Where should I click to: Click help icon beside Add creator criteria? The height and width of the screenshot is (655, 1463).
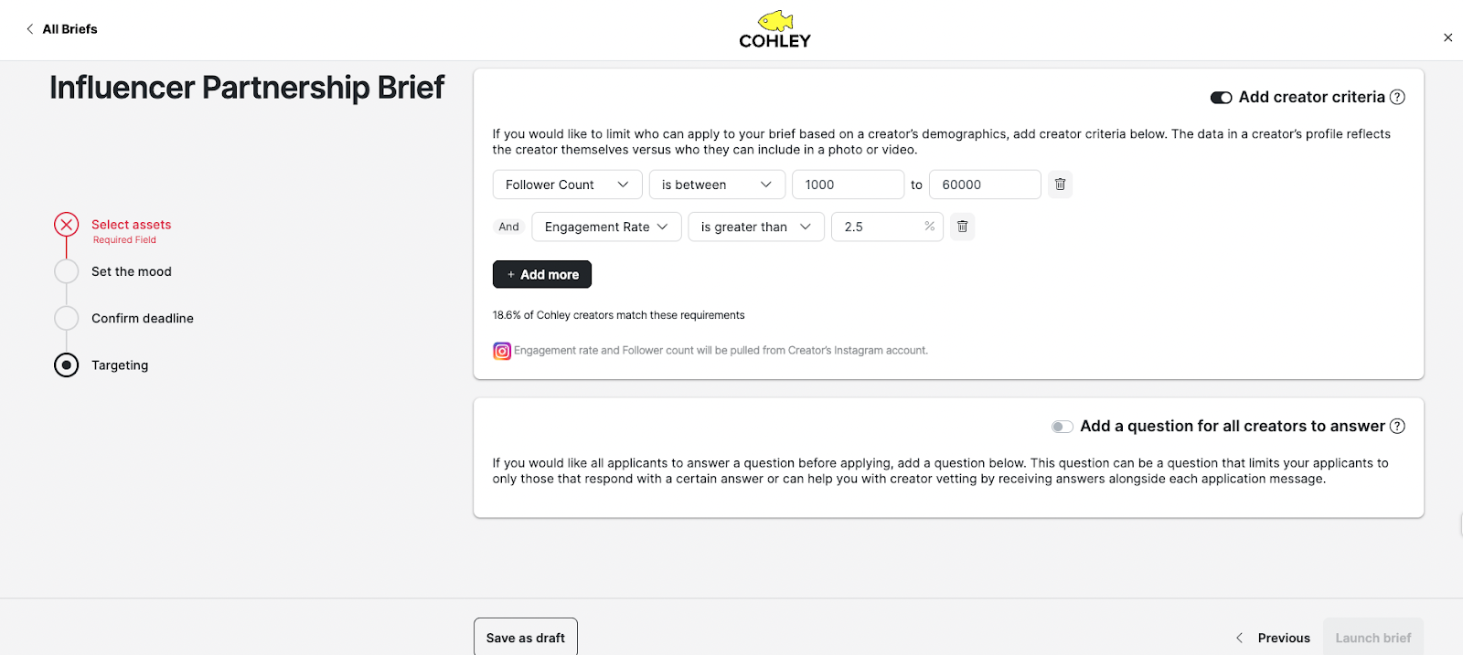[x=1397, y=98]
